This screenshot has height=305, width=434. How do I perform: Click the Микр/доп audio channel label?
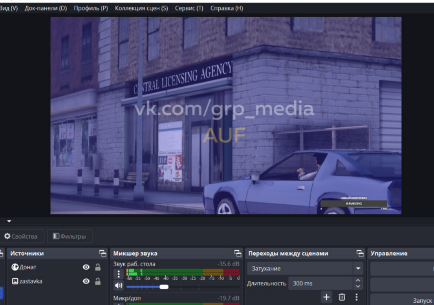(x=127, y=298)
